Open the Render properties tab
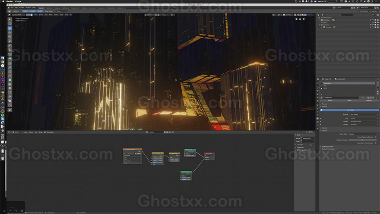 coord(318,87)
